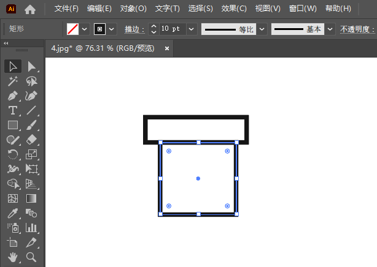Expand the stroke weight dropdown
Screen dimensions: 377x267
(192, 29)
